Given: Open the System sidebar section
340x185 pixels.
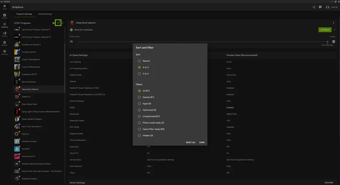Looking at the screenshot, I should [5, 34].
